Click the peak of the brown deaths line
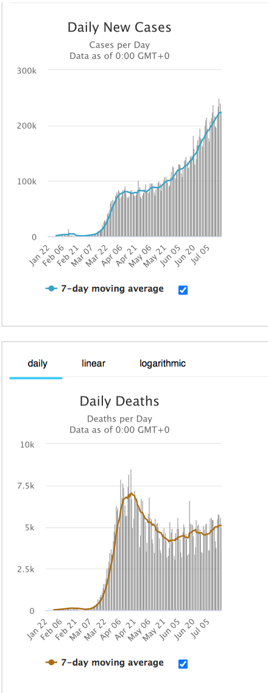 point(132,493)
